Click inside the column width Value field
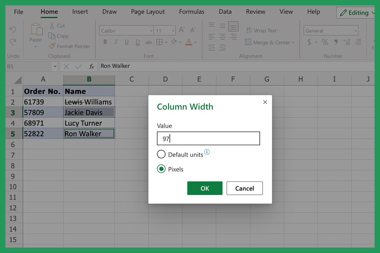The height and width of the screenshot is (253, 380). 208,138
